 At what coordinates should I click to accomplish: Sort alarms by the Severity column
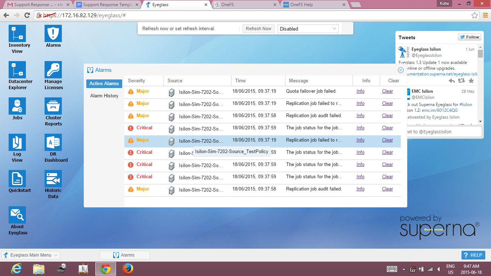[x=144, y=80]
